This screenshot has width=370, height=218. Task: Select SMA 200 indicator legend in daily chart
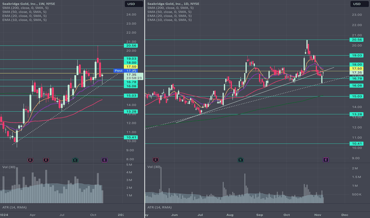coord(170,8)
